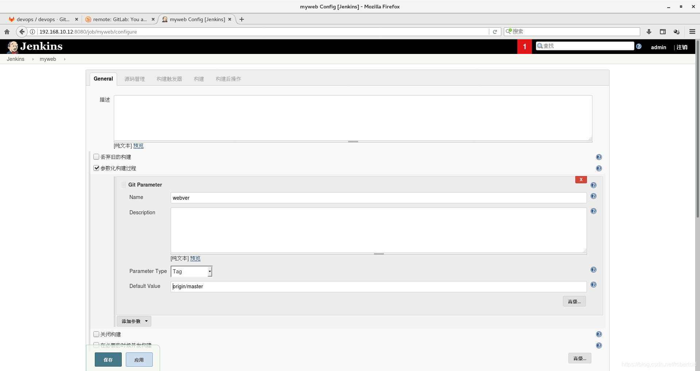This screenshot has height=371, width=700.
Task: Open help icon for the Git Parameter header
Action: 594,185
